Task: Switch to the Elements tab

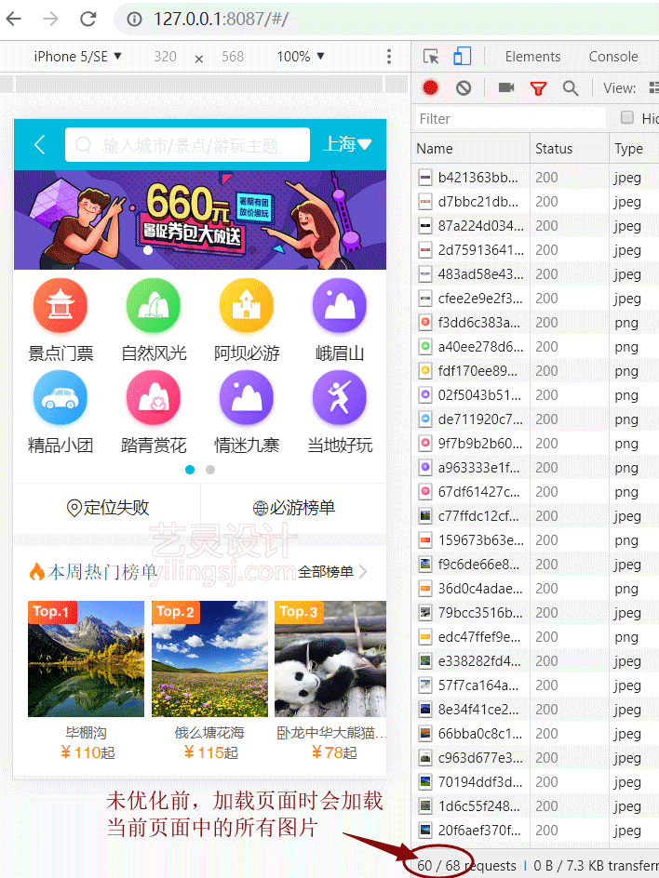Action: 532,57
